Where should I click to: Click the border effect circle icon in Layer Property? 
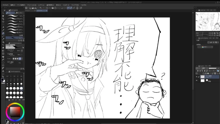[208, 43]
